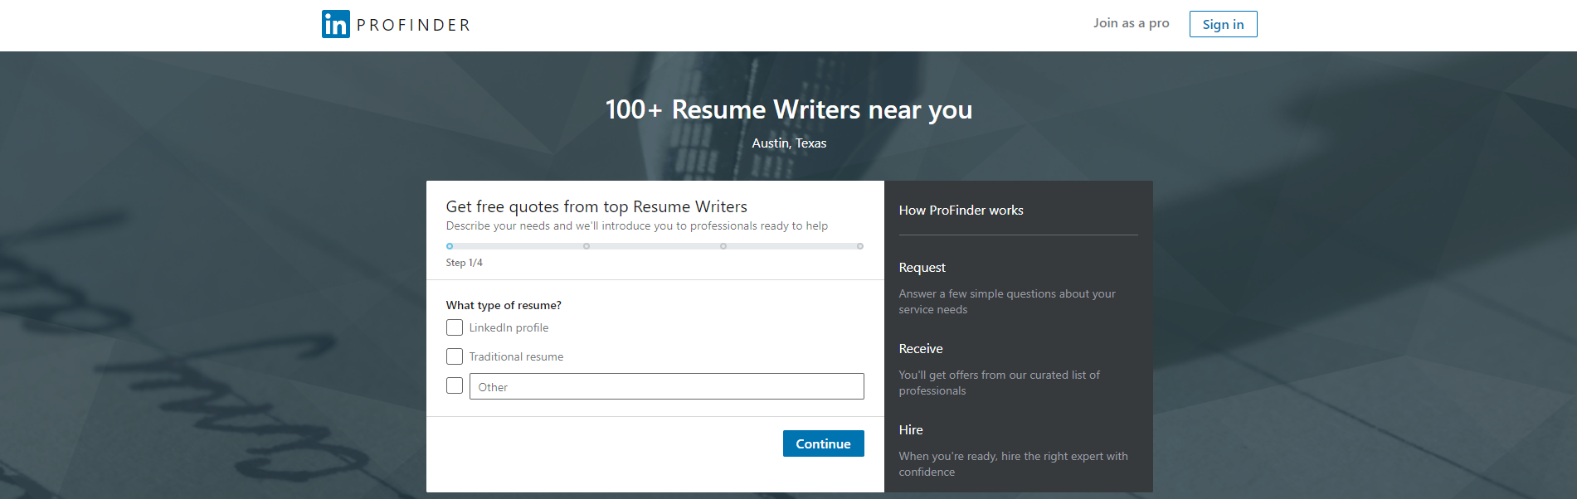Image resolution: width=1577 pixels, height=499 pixels.
Task: Click into the Other text input field
Action: coord(666,386)
